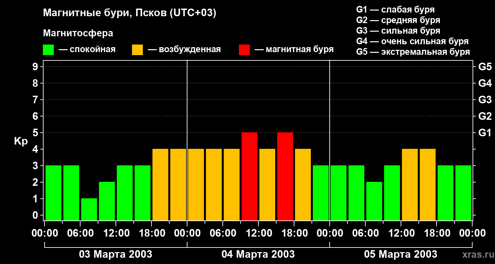Click the orange bar between the two red bars

pyautogui.click(x=267, y=184)
